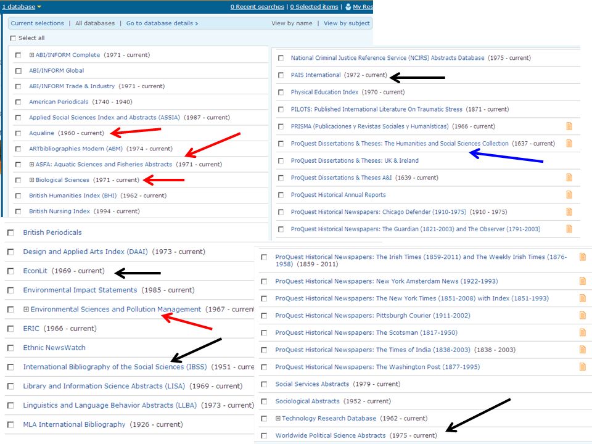Select checkbox for British Periodicals
Viewport: 592px width, 444px height.
10,233
